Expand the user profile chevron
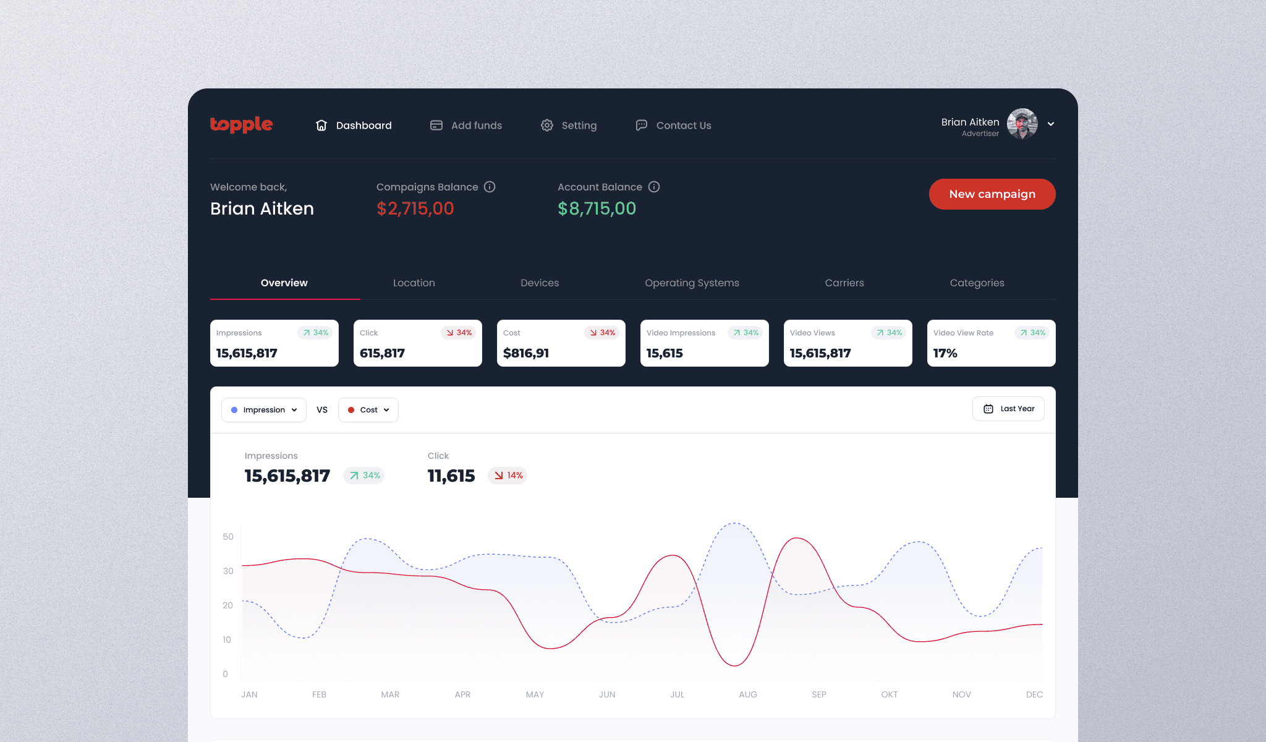The image size is (1266, 742). pos(1051,124)
